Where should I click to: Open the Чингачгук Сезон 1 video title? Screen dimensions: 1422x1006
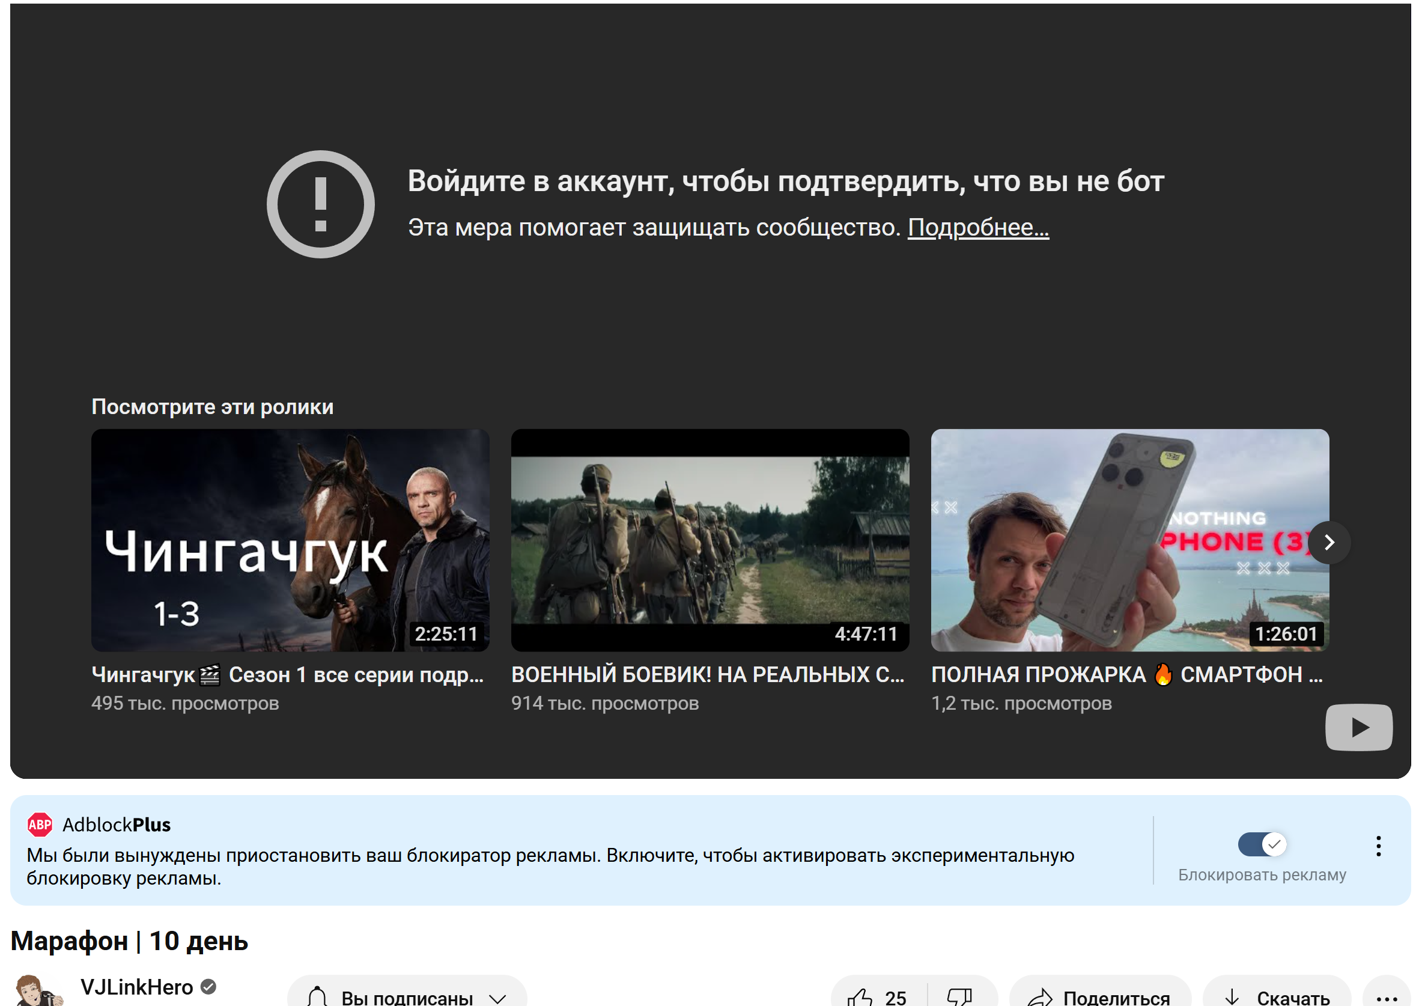point(287,675)
